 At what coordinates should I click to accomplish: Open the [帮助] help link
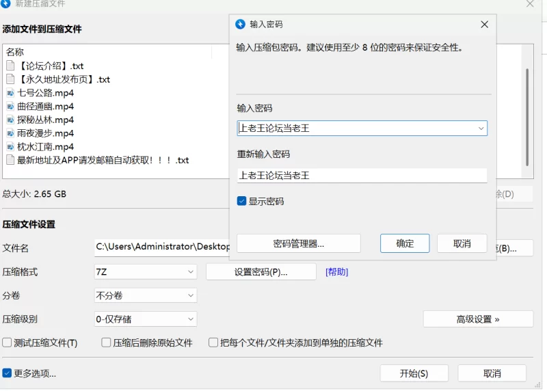click(336, 272)
